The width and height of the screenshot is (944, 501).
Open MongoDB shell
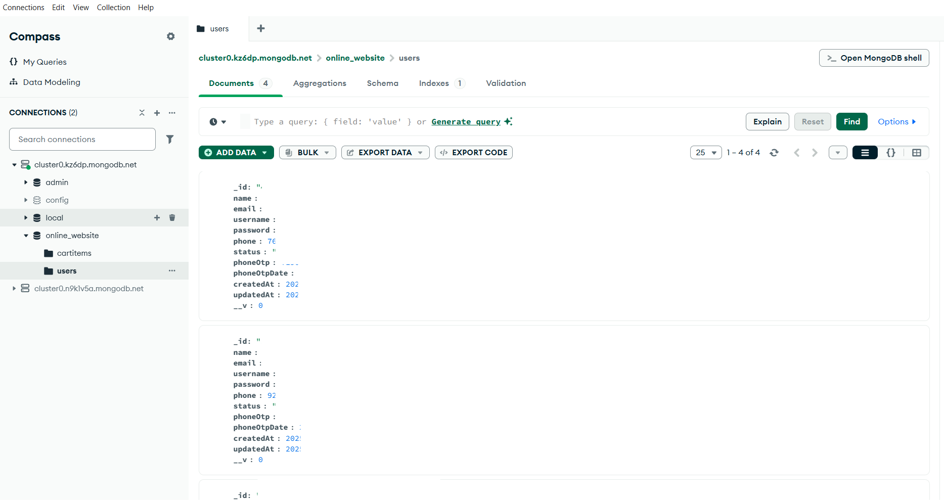(x=874, y=58)
